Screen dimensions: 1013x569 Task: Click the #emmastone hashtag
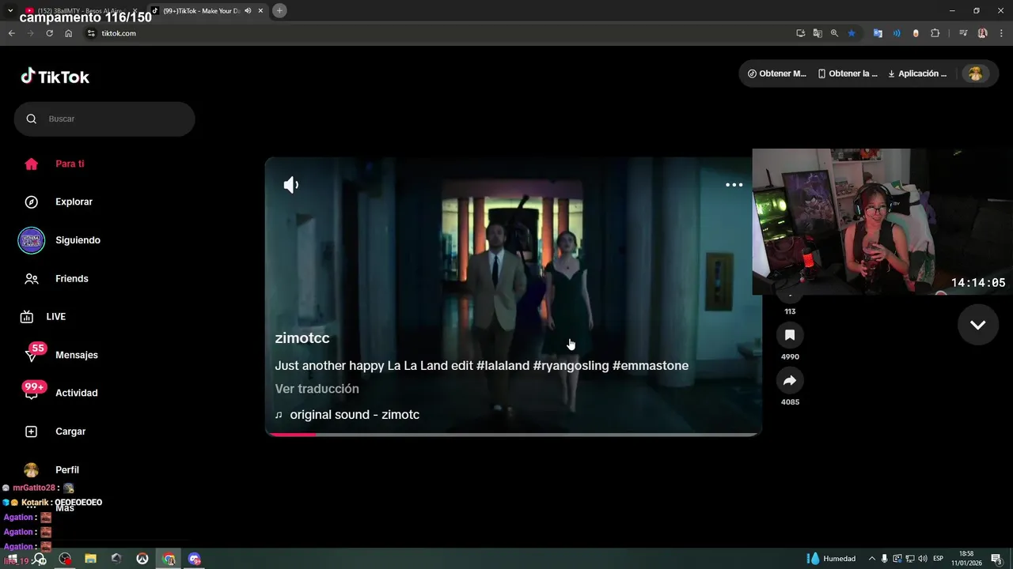point(651,366)
